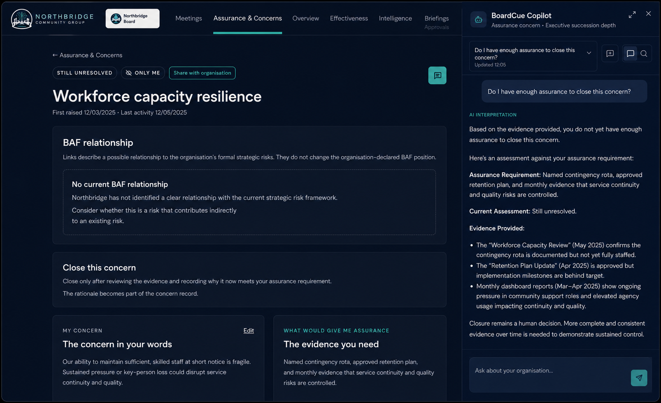
Task: Click the Still Unresolved status badge
Action: point(85,73)
